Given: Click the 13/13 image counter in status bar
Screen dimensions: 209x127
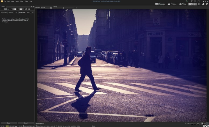Looking at the screenshot, I should click(2, 126).
